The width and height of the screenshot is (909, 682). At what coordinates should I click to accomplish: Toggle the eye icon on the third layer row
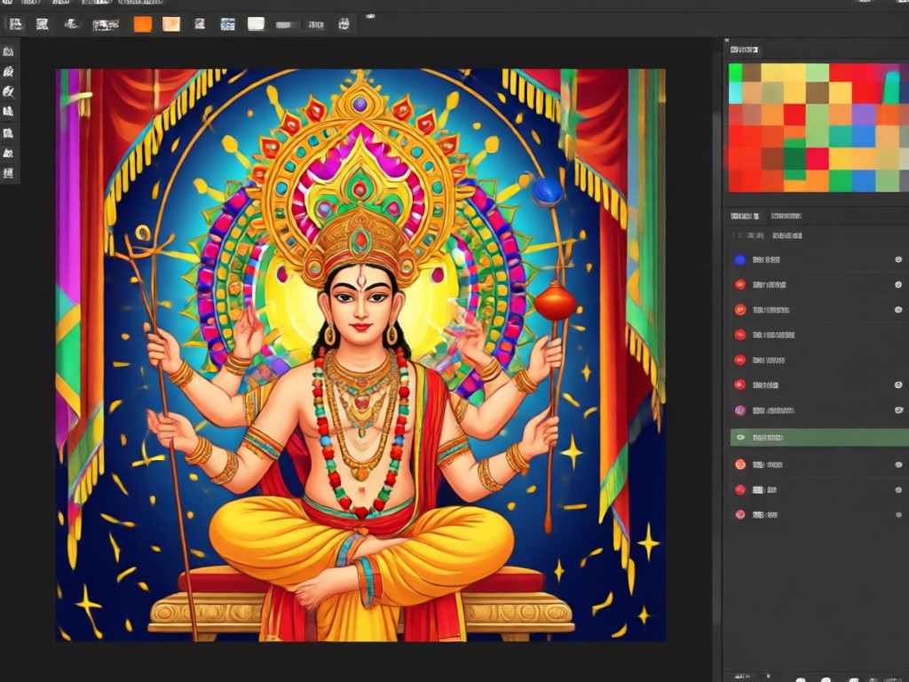(x=898, y=310)
